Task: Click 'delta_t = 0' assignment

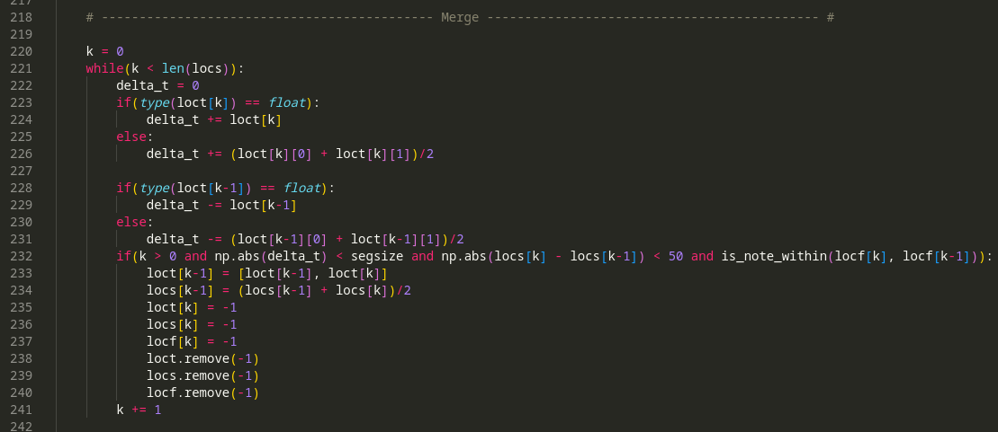Action: click(157, 85)
